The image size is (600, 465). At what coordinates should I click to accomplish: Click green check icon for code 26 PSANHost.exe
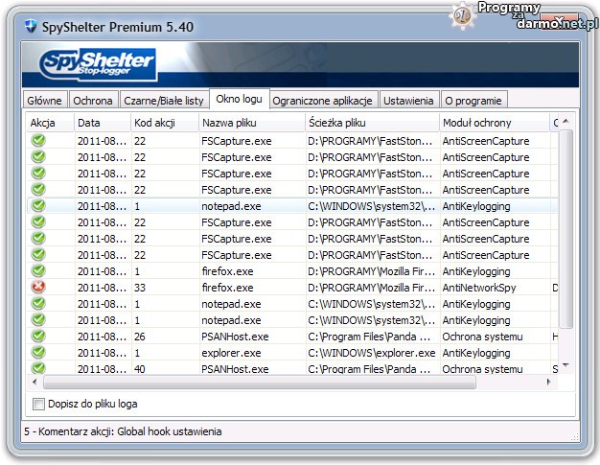click(x=38, y=337)
